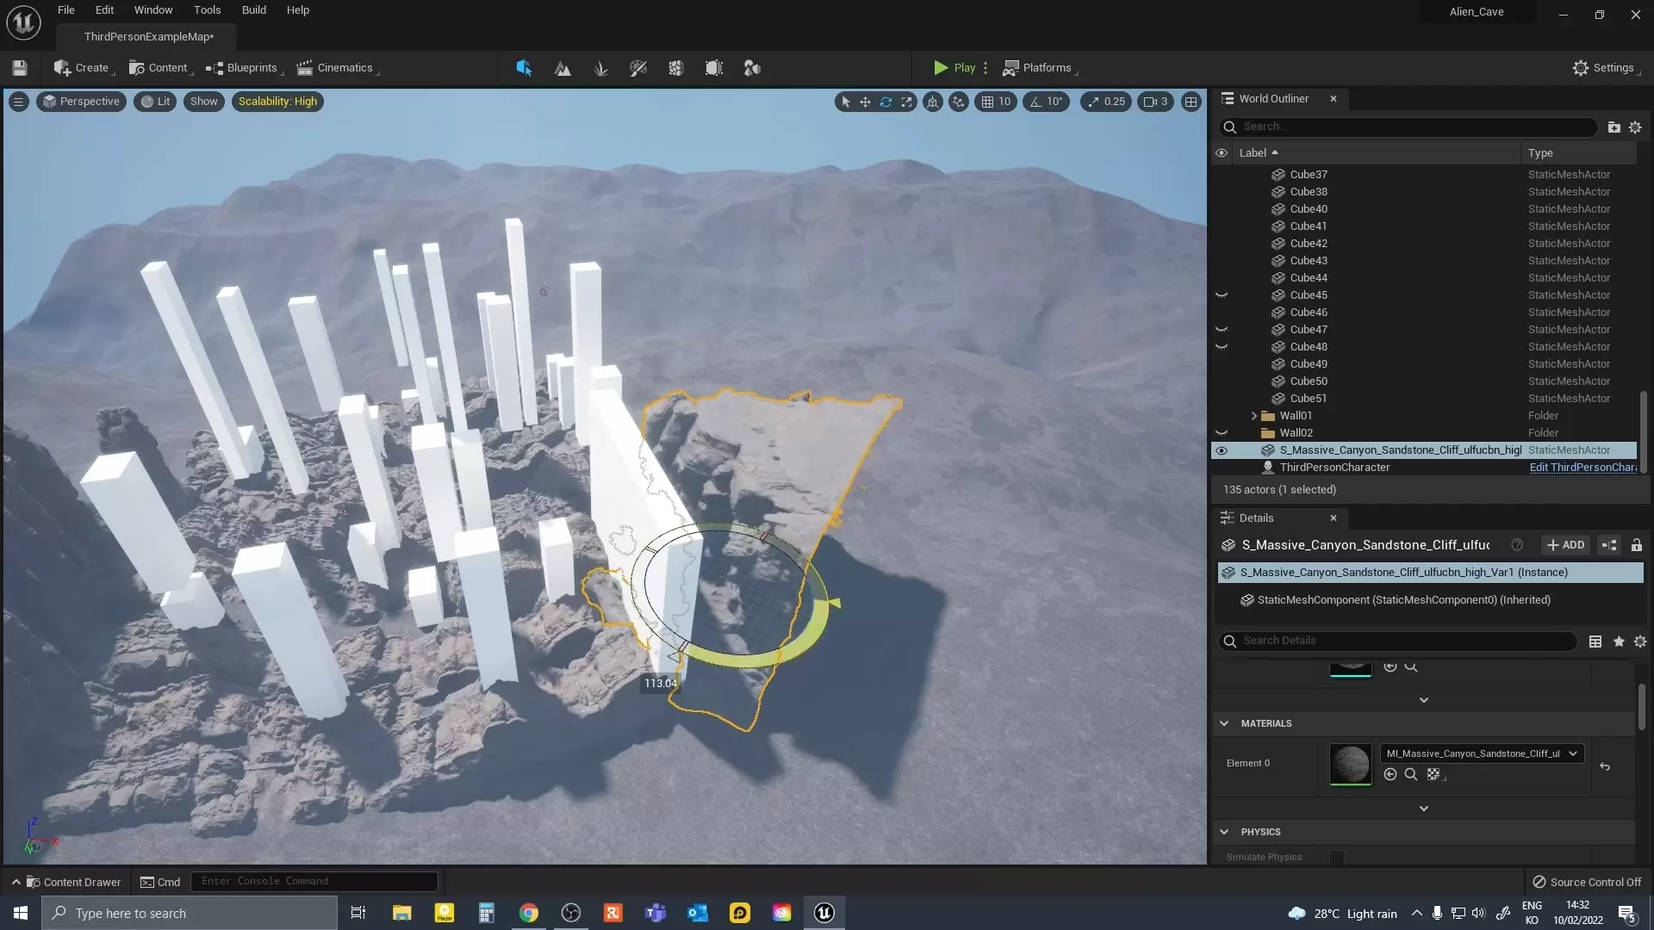
Task: Click the Edit ThirdPersonCharacter link
Action: tap(1582, 468)
